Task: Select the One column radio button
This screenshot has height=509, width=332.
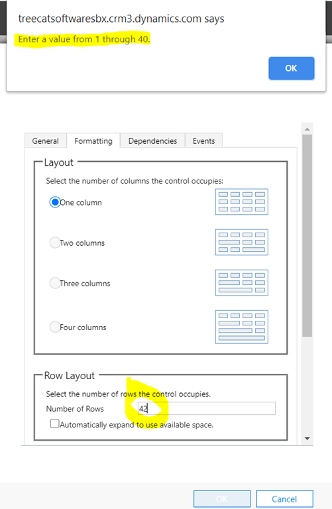Action: point(55,202)
